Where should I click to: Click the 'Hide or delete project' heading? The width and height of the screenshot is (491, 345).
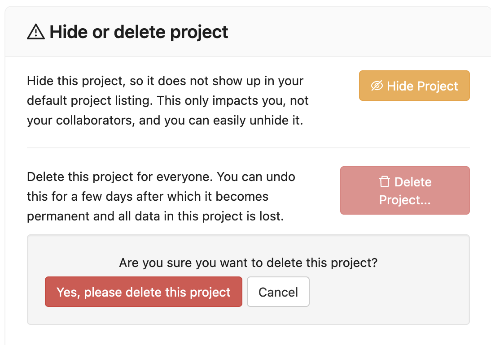click(x=139, y=32)
